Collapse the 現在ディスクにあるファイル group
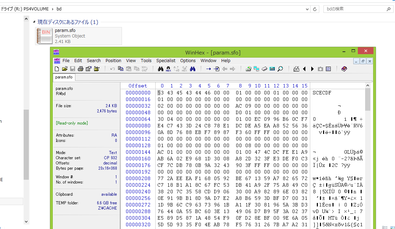Viewport: 395px width, 229px height. 34,22
